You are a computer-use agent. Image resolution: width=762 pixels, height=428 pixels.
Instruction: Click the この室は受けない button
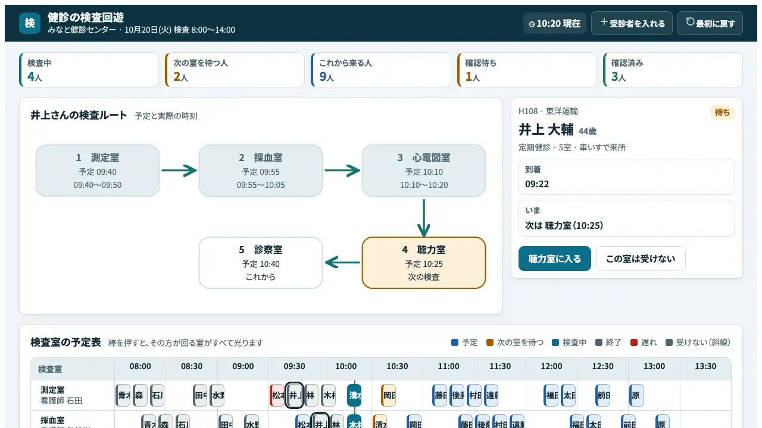[x=641, y=259]
